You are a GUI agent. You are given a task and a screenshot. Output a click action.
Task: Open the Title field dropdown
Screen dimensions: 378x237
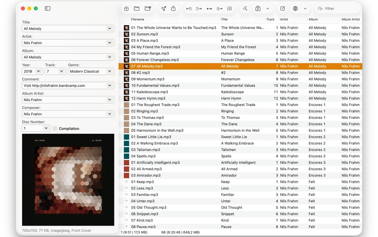(110, 28)
